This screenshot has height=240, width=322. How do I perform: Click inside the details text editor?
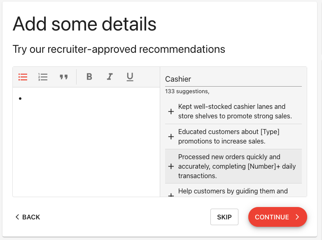click(86, 142)
